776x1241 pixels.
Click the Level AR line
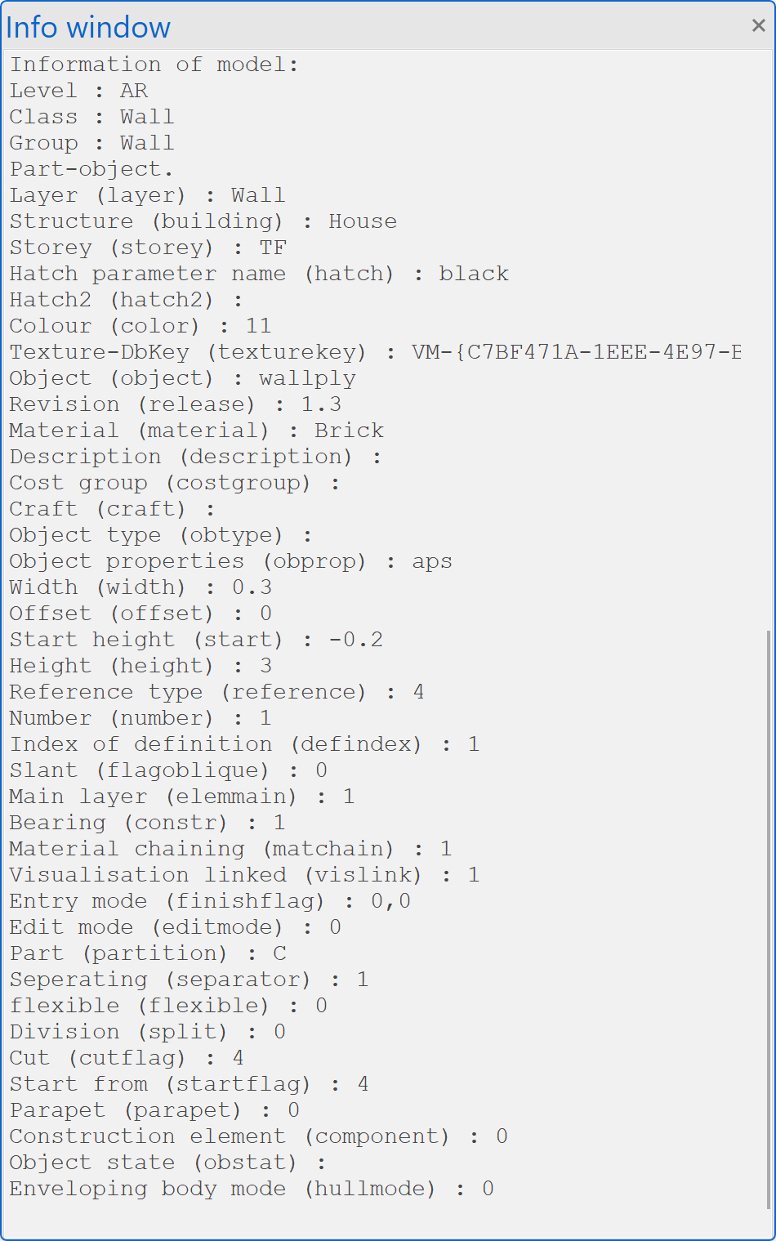point(78,91)
